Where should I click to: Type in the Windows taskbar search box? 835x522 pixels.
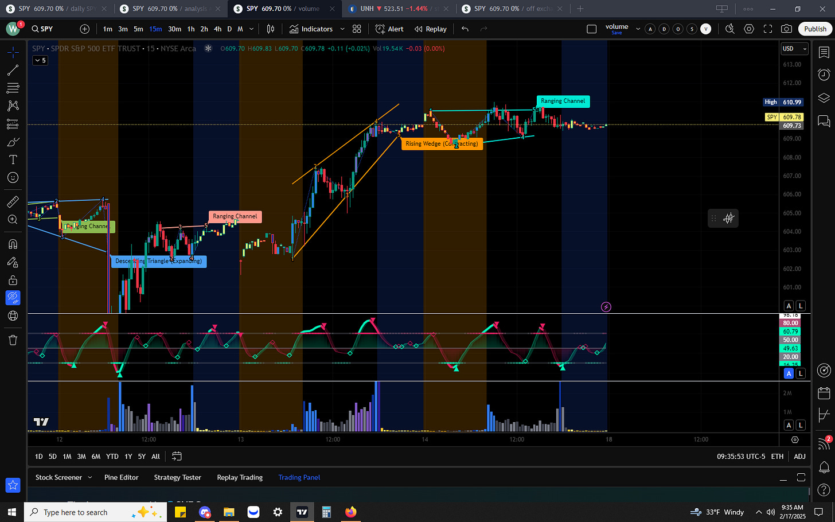pos(96,512)
